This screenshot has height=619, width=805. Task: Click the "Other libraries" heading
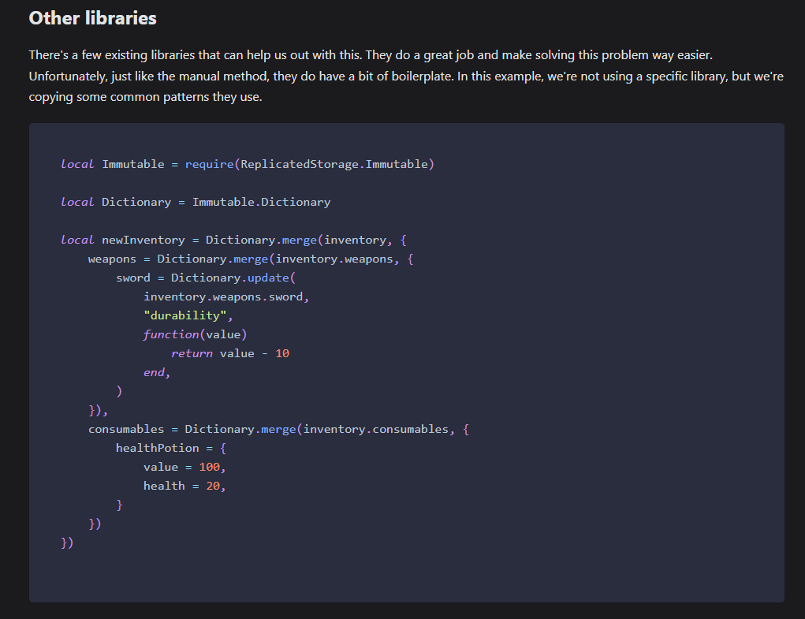[92, 18]
